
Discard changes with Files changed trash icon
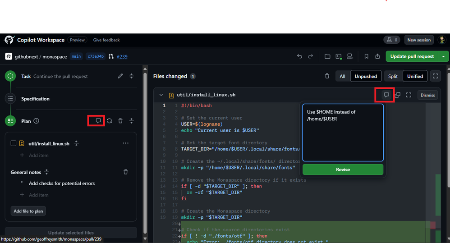tap(327, 76)
